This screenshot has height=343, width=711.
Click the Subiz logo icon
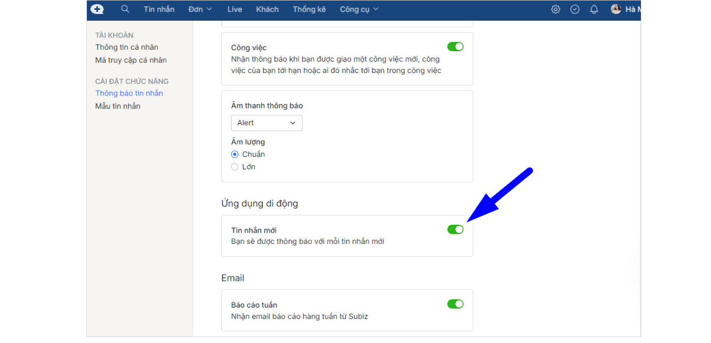pyautogui.click(x=97, y=9)
